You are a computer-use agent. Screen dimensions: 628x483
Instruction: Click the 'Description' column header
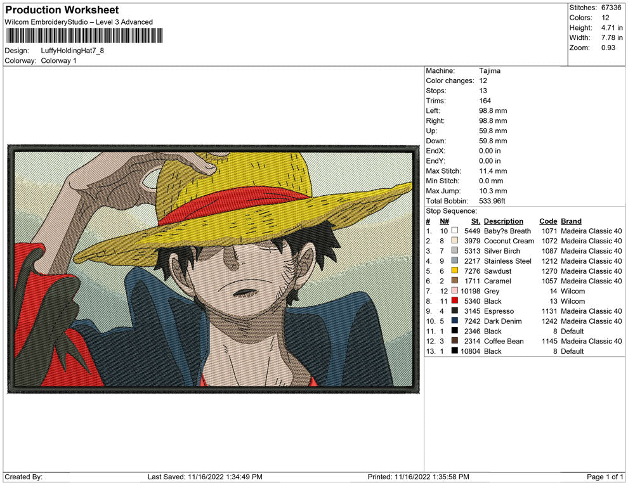pyautogui.click(x=504, y=221)
